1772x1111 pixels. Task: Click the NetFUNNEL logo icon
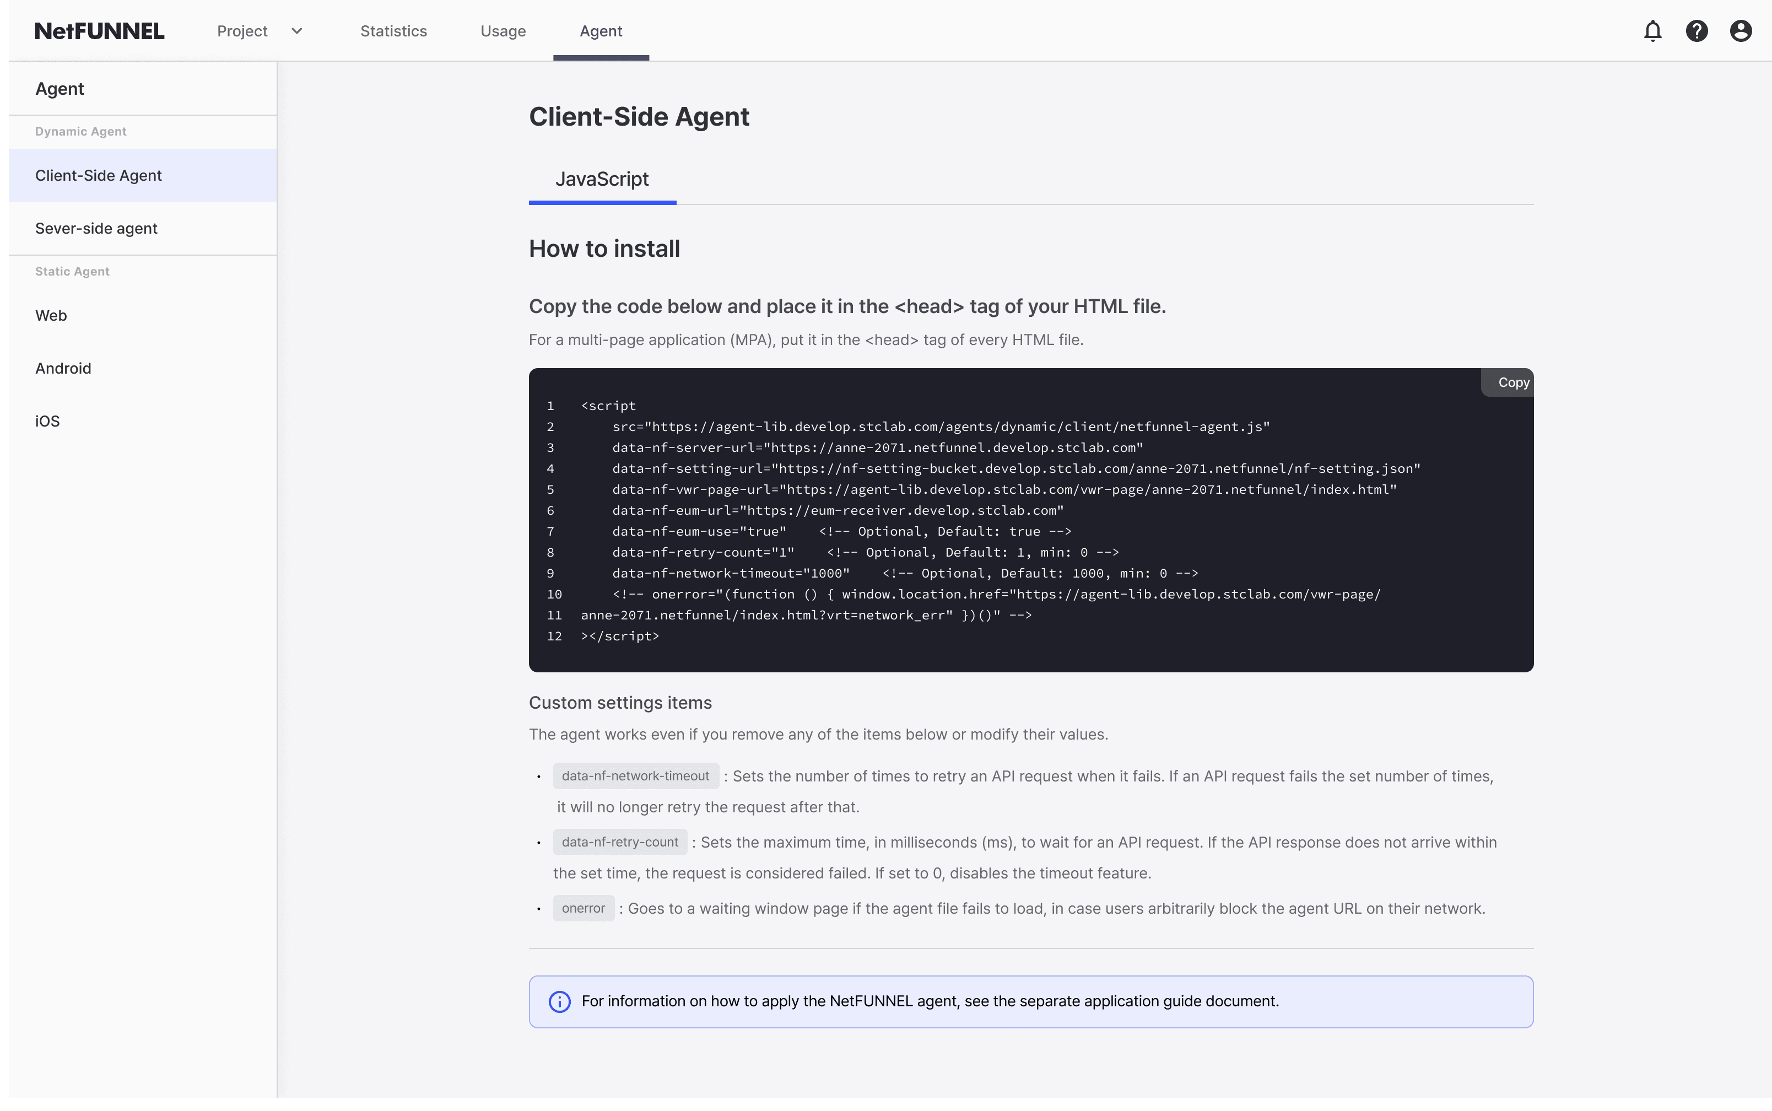tap(100, 29)
